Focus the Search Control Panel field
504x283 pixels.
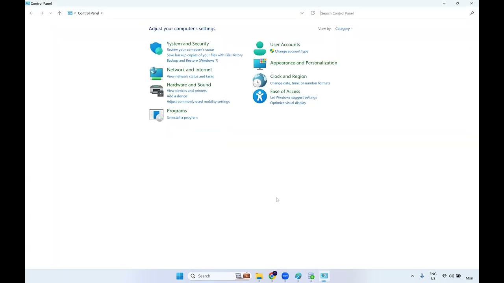pos(394,13)
